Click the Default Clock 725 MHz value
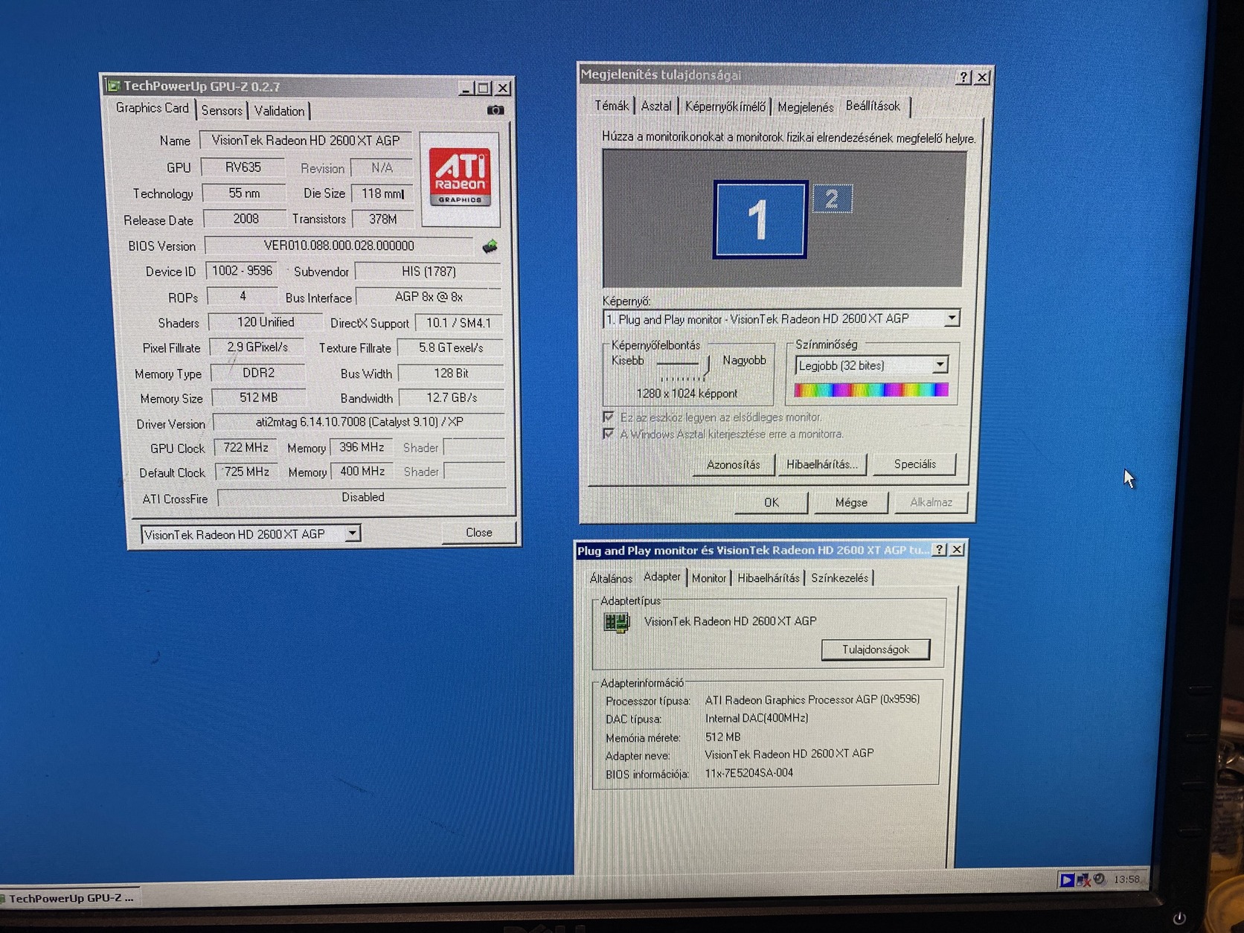 [246, 472]
